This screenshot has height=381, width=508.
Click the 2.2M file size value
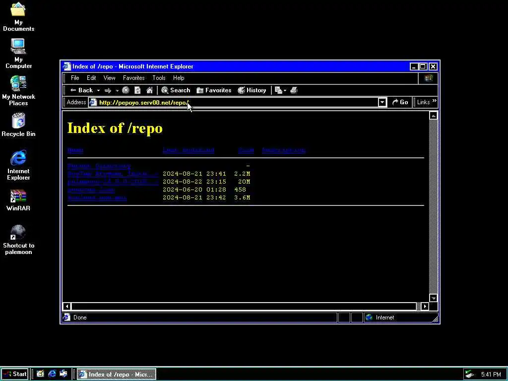(x=242, y=174)
